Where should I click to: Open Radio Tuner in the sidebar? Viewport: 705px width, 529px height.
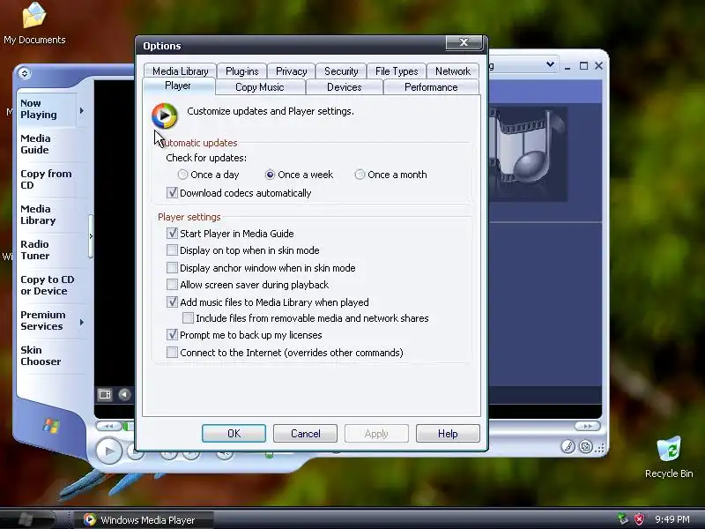point(47,250)
